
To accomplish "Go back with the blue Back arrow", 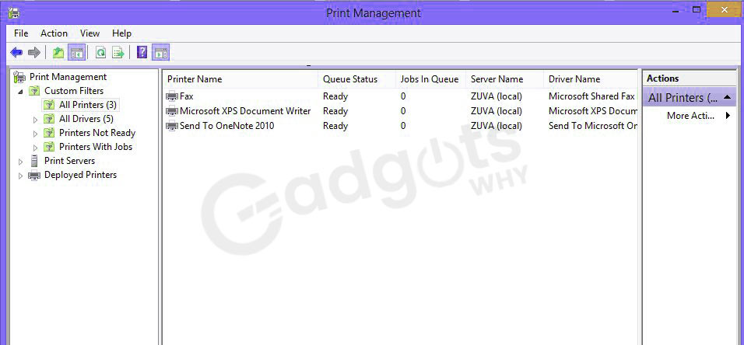I will click(16, 53).
